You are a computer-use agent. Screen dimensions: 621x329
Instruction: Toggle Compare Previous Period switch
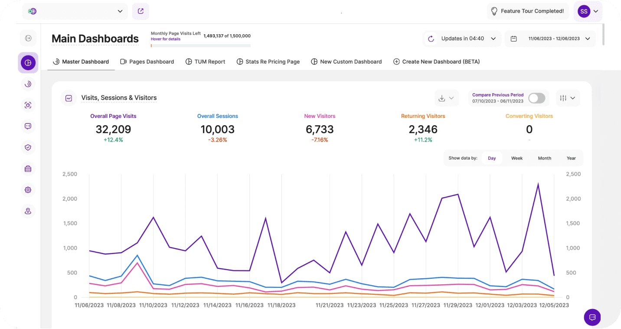click(536, 98)
